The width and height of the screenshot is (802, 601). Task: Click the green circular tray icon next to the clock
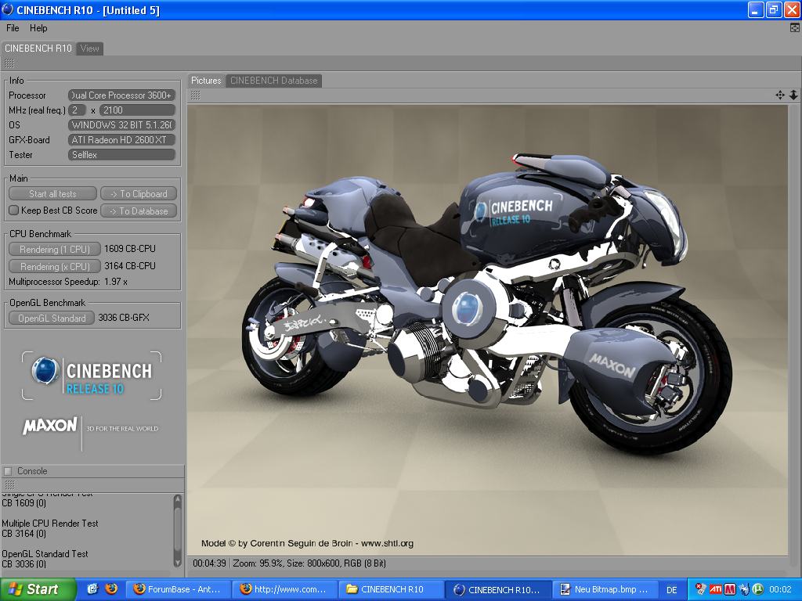[x=758, y=589]
